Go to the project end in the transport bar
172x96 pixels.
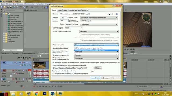click(55, 87)
